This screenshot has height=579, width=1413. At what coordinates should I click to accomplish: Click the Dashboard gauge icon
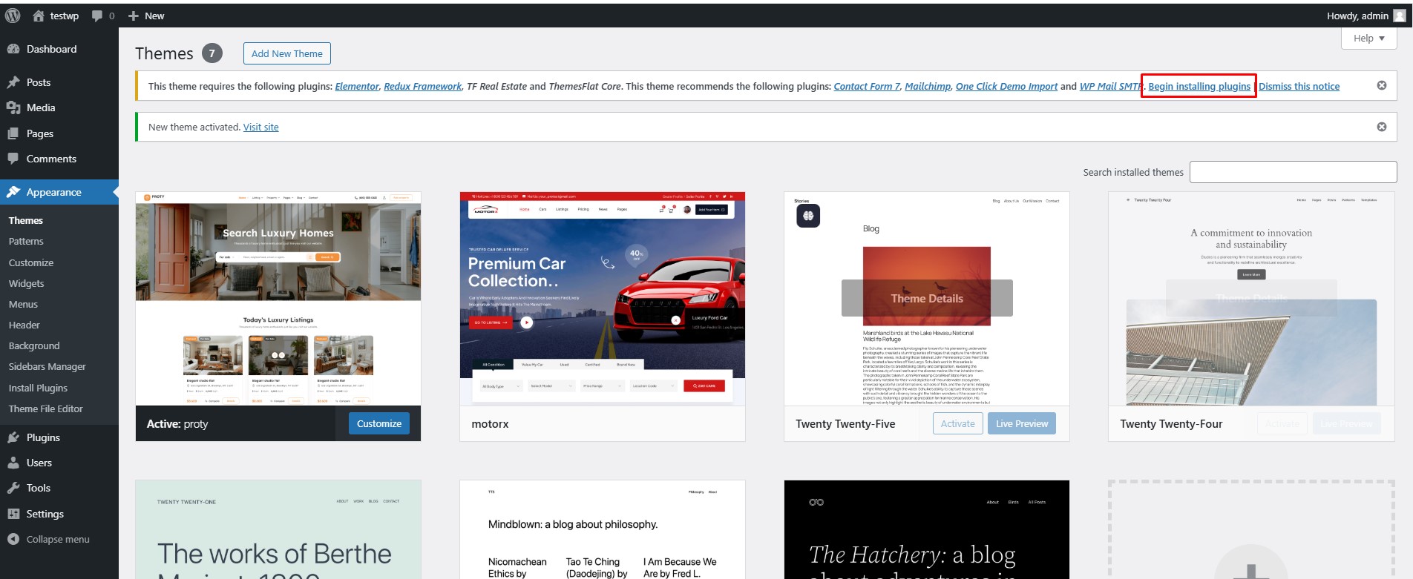tap(13, 49)
